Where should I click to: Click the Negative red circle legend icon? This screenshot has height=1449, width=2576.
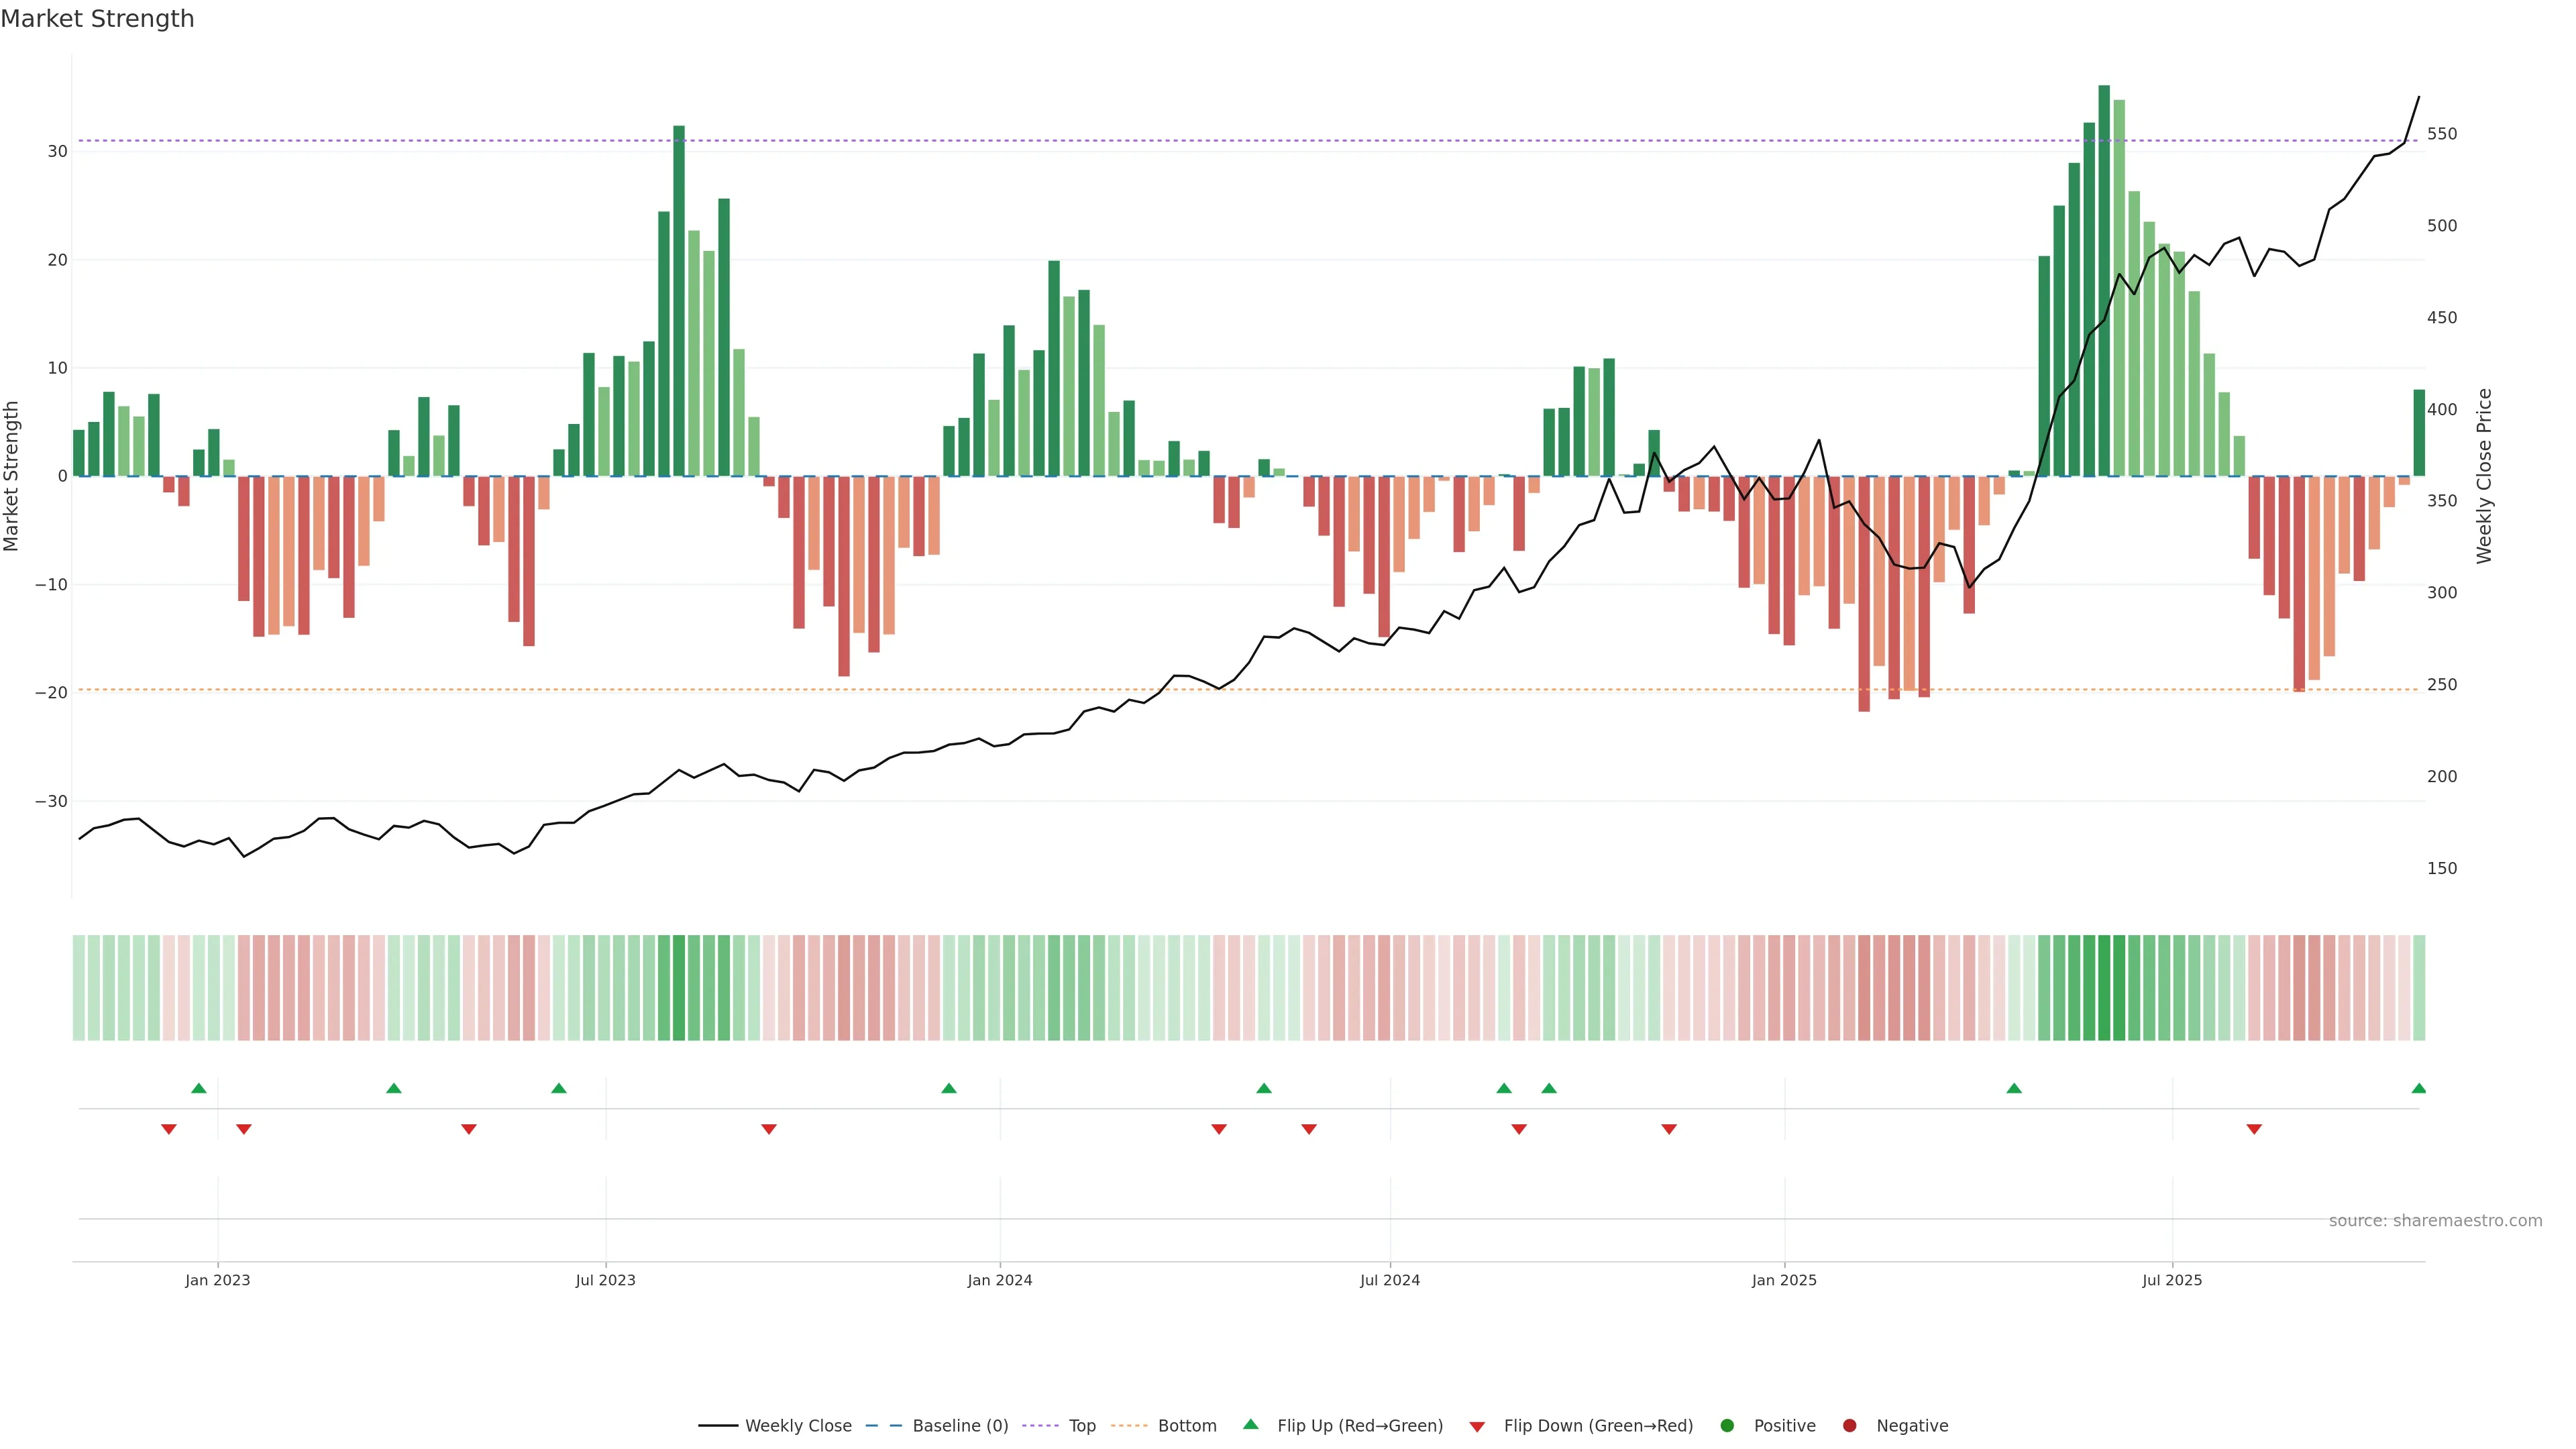pos(1849,1426)
